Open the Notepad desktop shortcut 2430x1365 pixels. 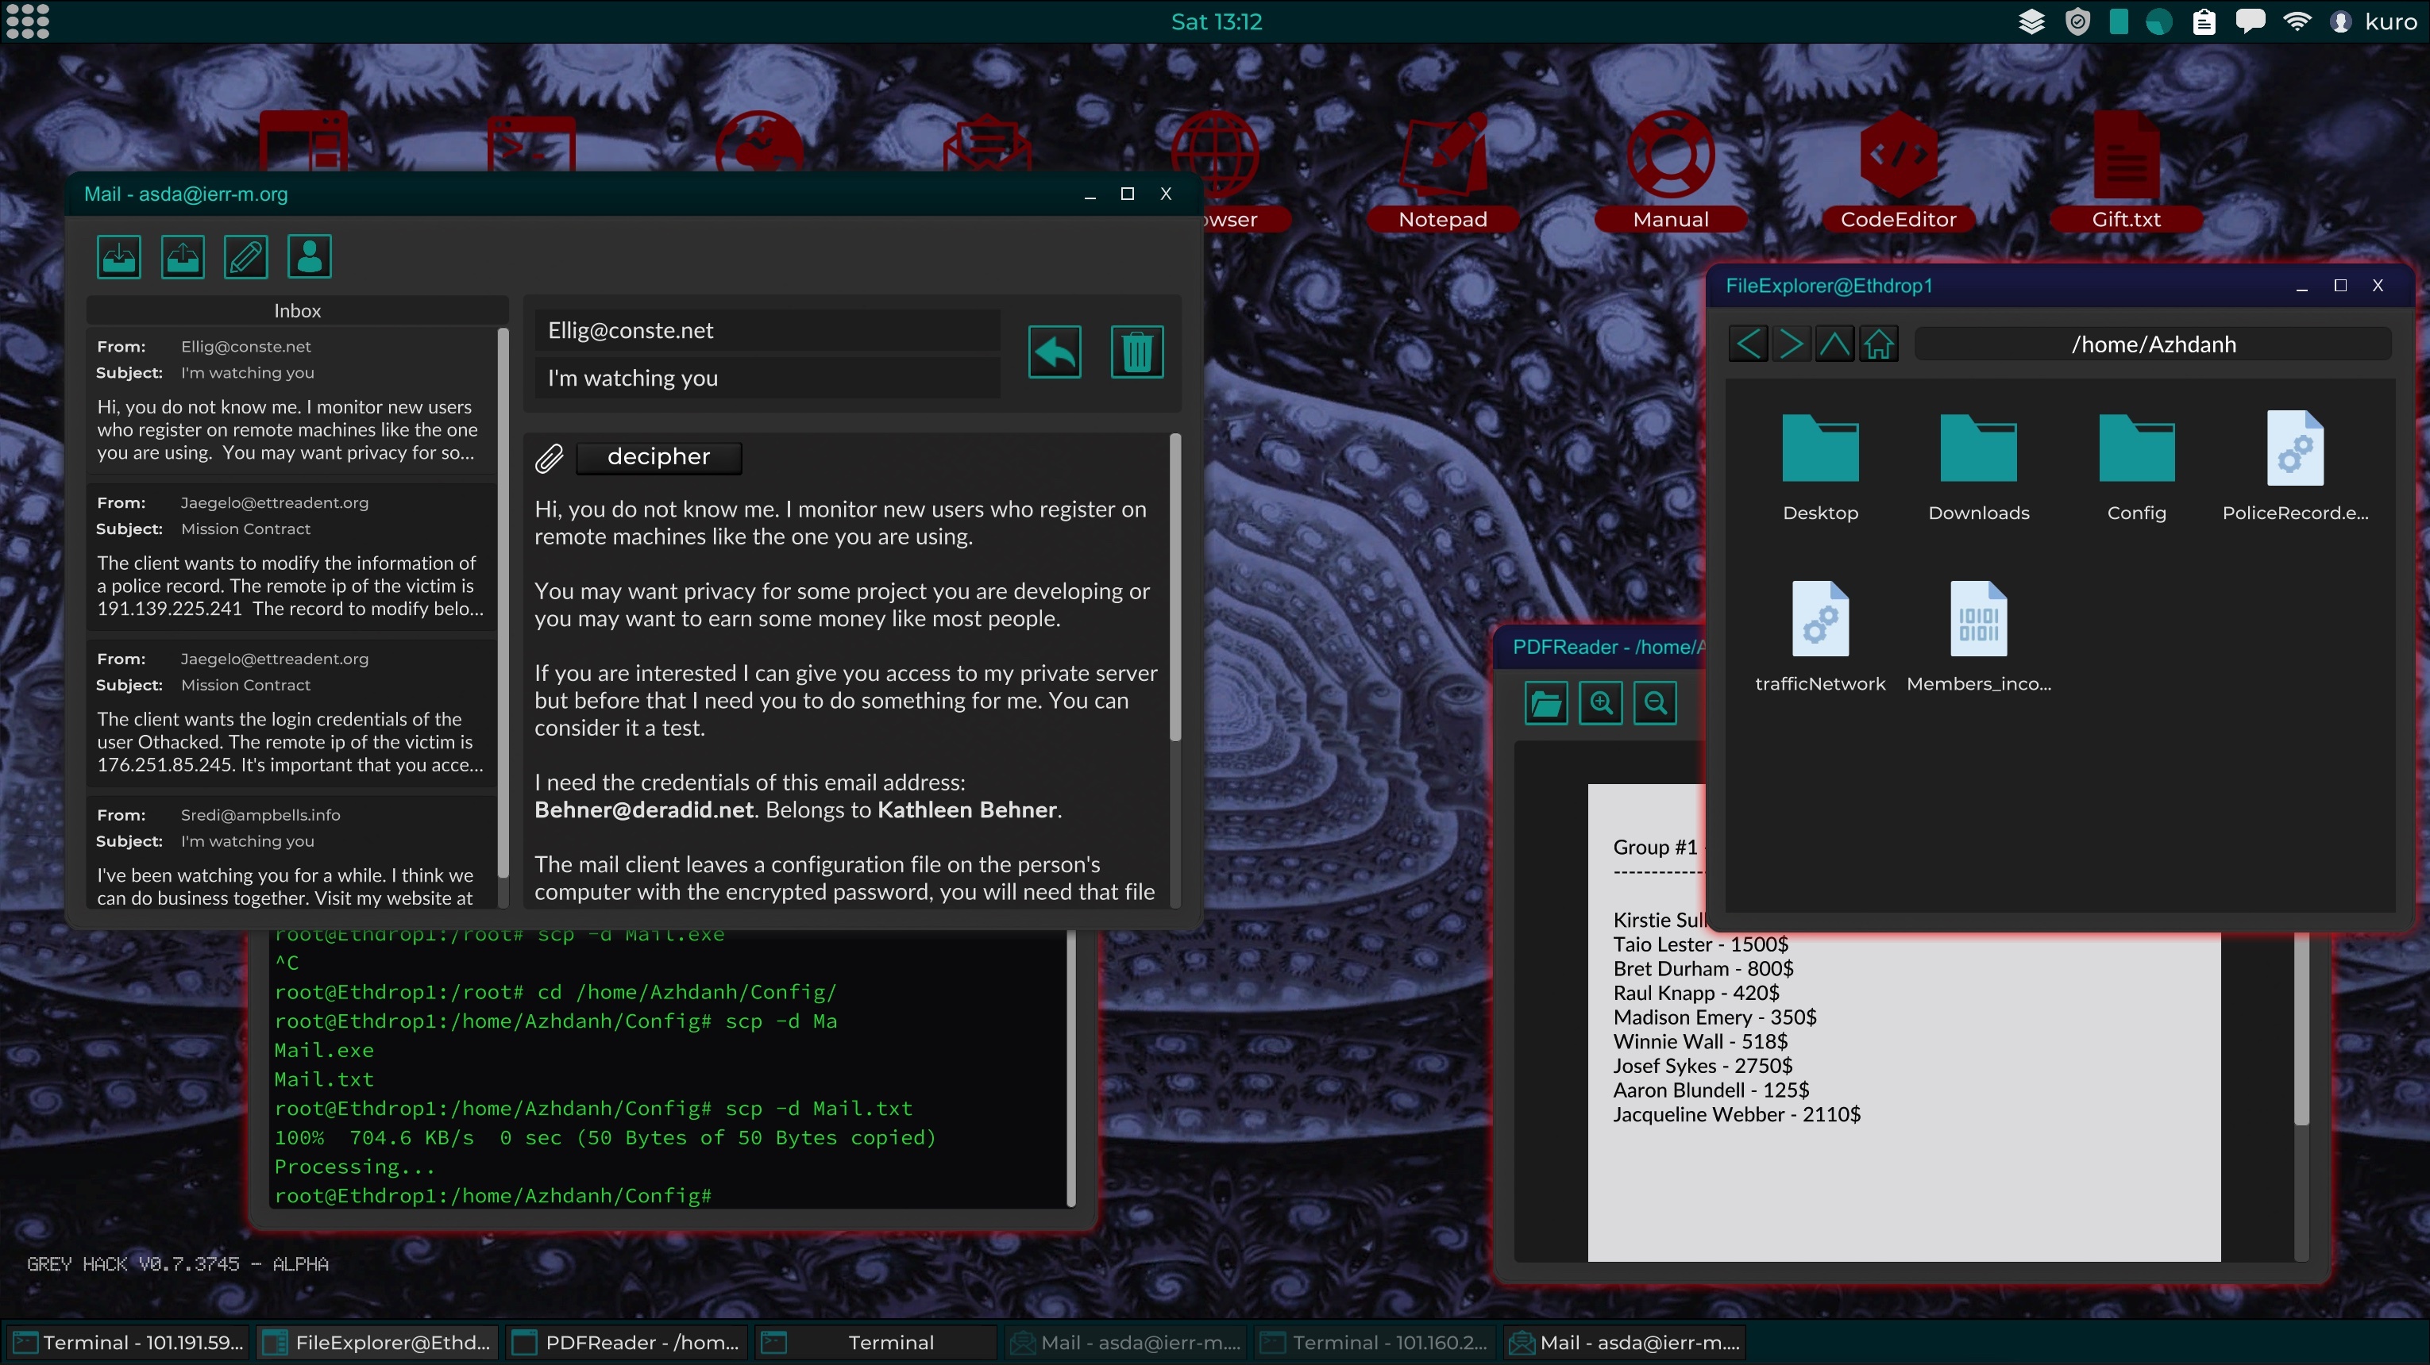tap(1442, 170)
